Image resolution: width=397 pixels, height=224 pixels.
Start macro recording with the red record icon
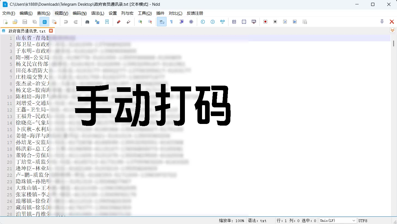click(x=265, y=22)
